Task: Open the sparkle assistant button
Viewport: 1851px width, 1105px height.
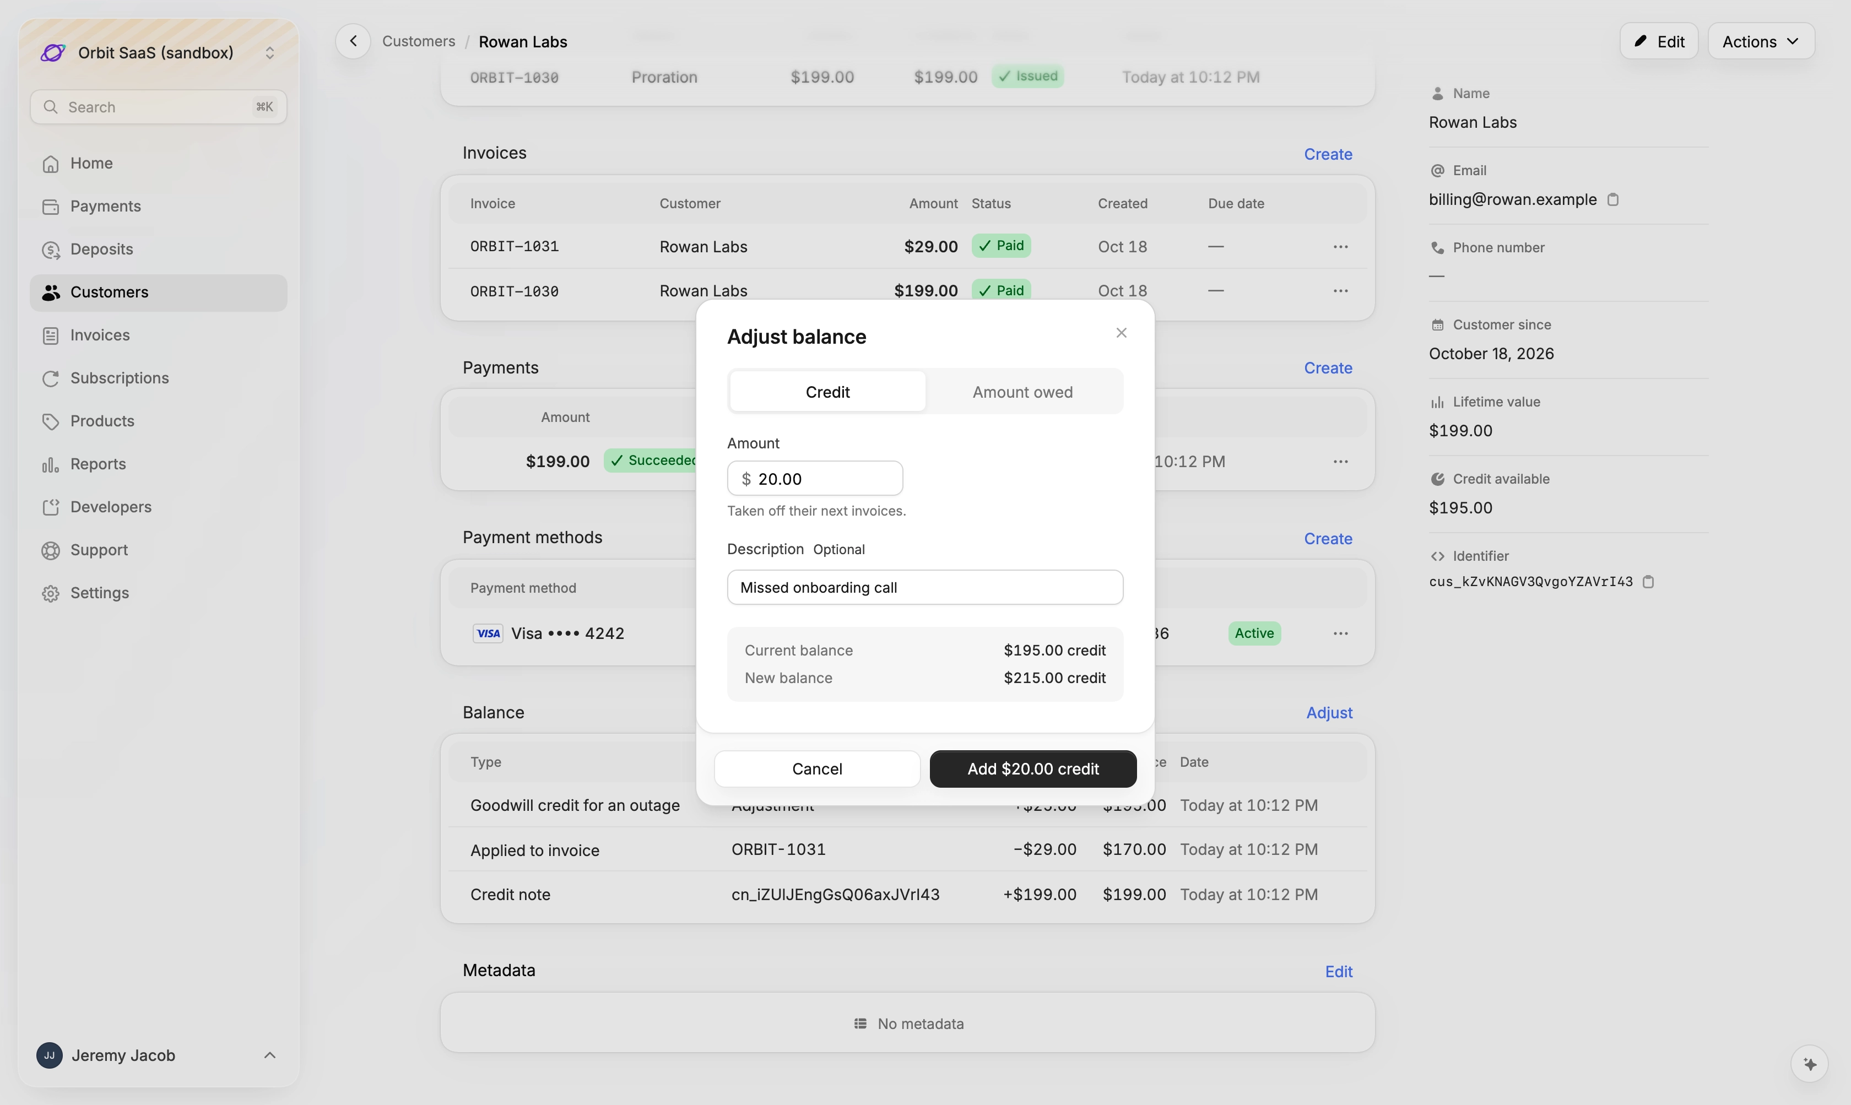Action: 1810,1064
